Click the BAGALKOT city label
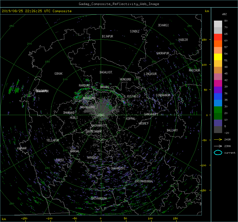The height and width of the screenshot is (222, 238). point(106,72)
